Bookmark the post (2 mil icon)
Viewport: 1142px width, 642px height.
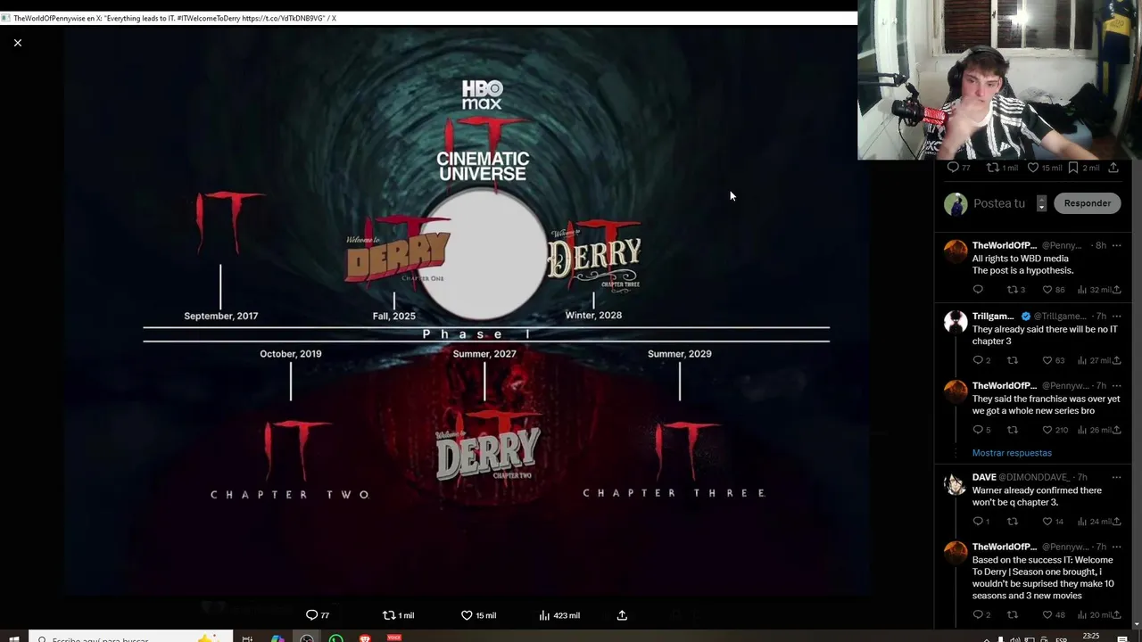pyautogui.click(x=1083, y=168)
